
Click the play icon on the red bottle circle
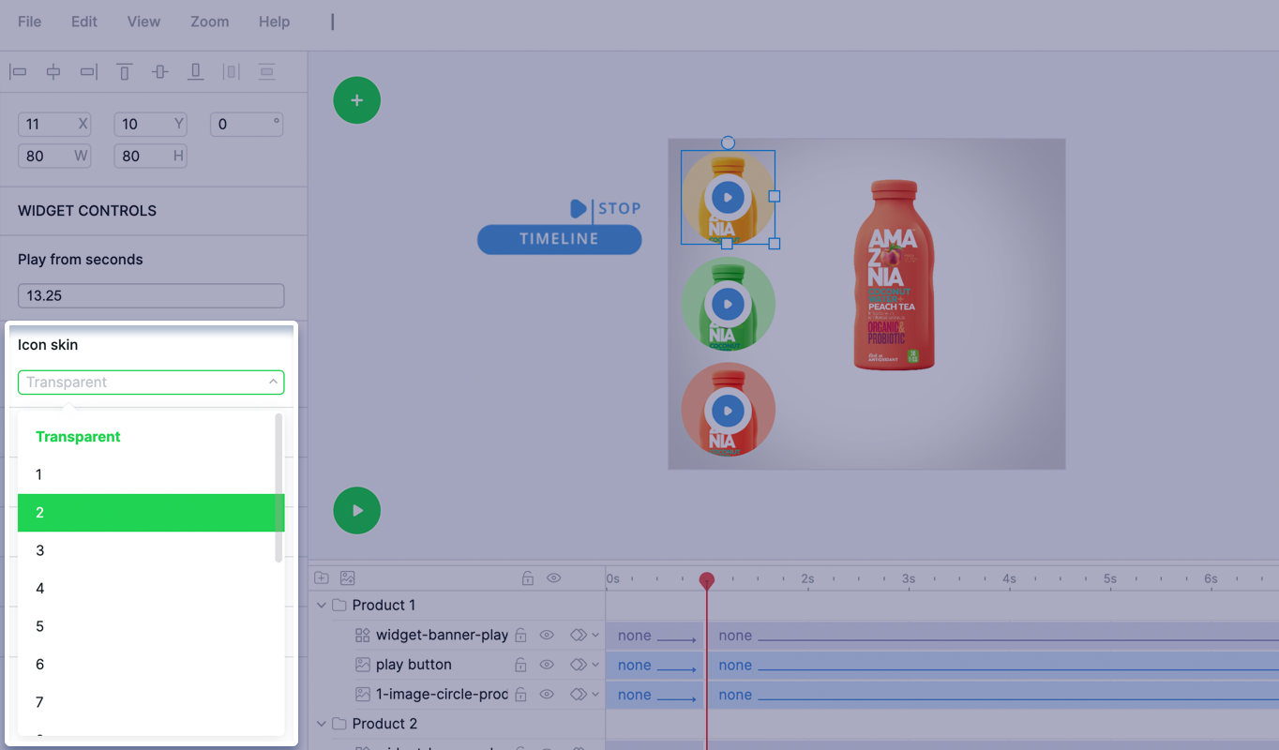[x=728, y=411]
